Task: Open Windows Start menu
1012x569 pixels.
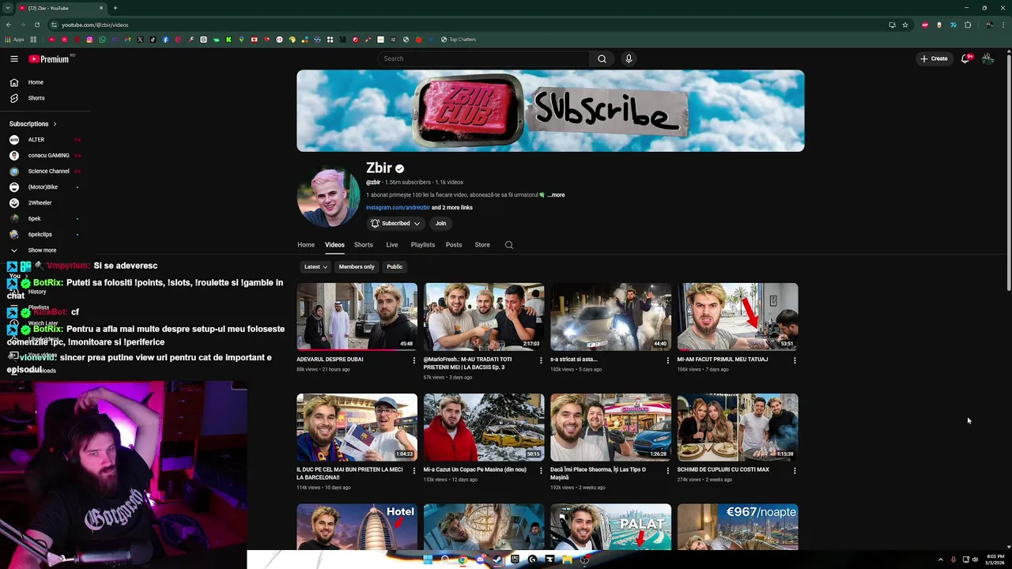Action: point(428,560)
